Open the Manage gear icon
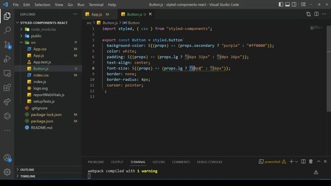 7,172
